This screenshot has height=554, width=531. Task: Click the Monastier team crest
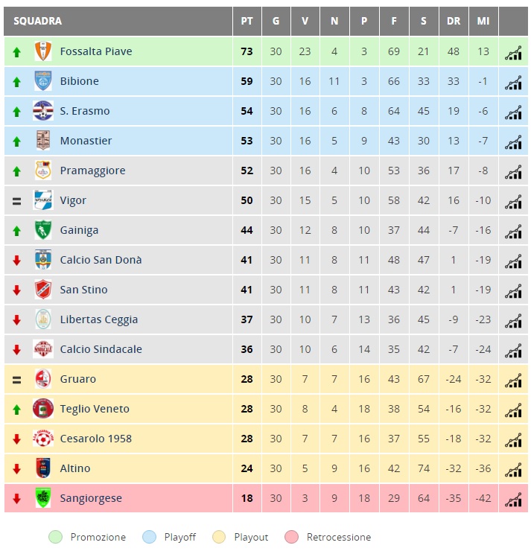[43, 140]
